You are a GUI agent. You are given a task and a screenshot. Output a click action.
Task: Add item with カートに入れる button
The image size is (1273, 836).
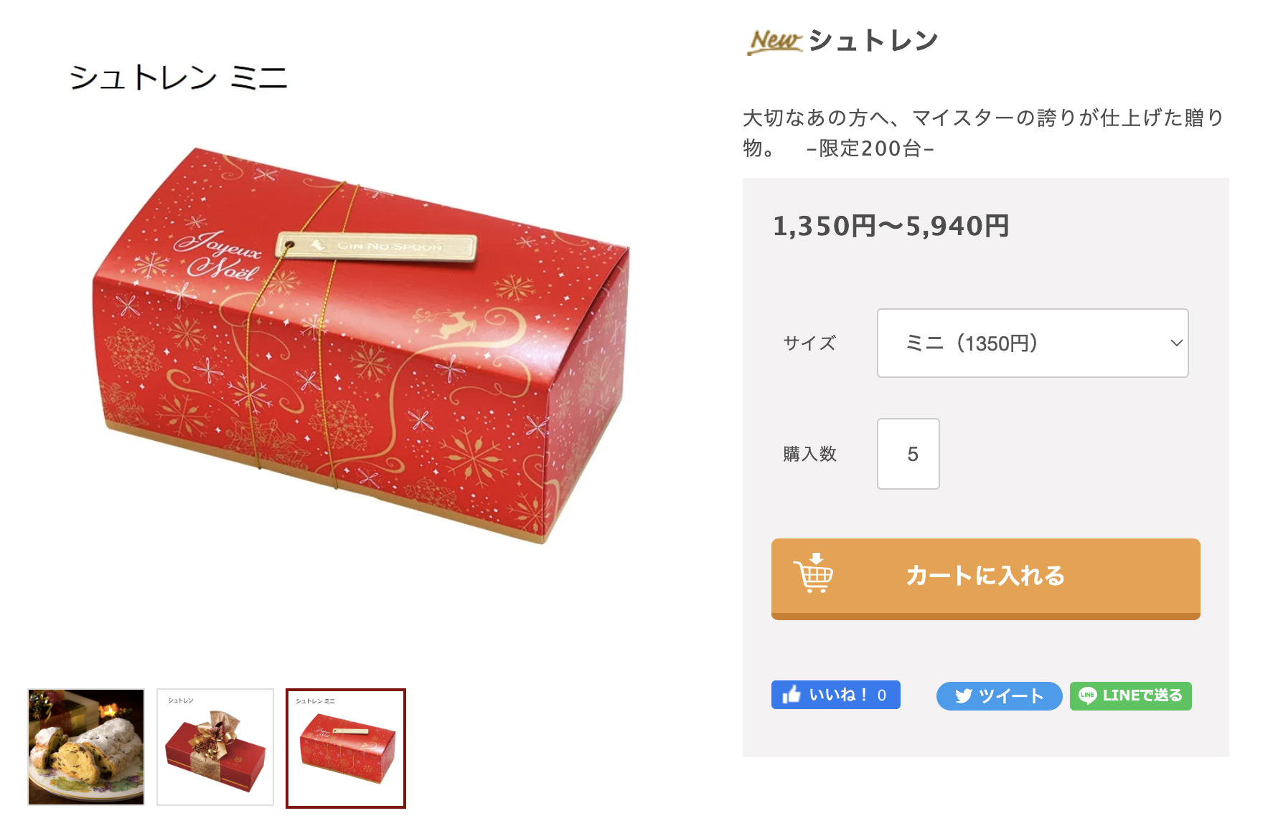tap(985, 579)
